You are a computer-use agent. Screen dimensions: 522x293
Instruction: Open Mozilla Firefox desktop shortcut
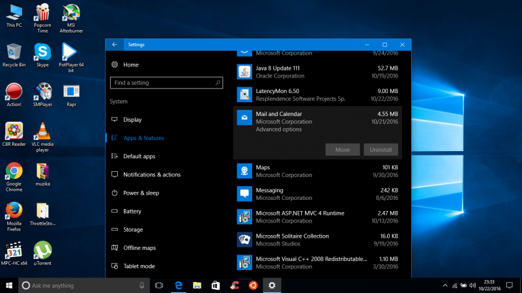14,217
